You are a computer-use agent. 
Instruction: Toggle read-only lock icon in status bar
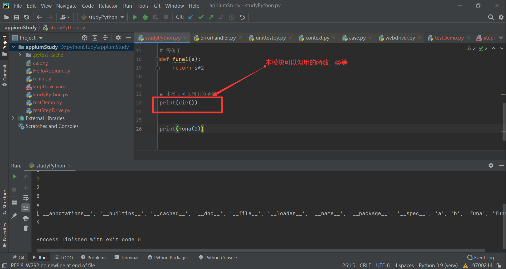click(499, 265)
